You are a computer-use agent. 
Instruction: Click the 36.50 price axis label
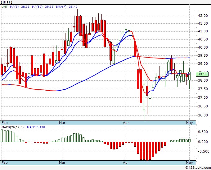pyautogui.click(x=203, y=106)
